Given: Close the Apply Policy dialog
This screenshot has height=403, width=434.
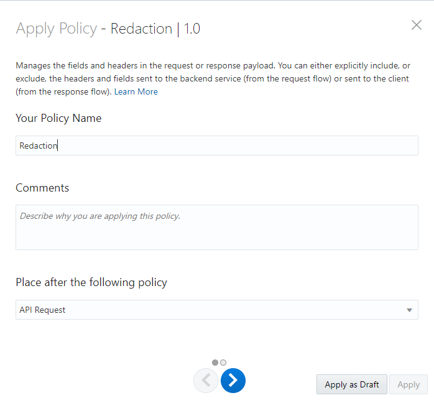Looking at the screenshot, I should (417, 25).
